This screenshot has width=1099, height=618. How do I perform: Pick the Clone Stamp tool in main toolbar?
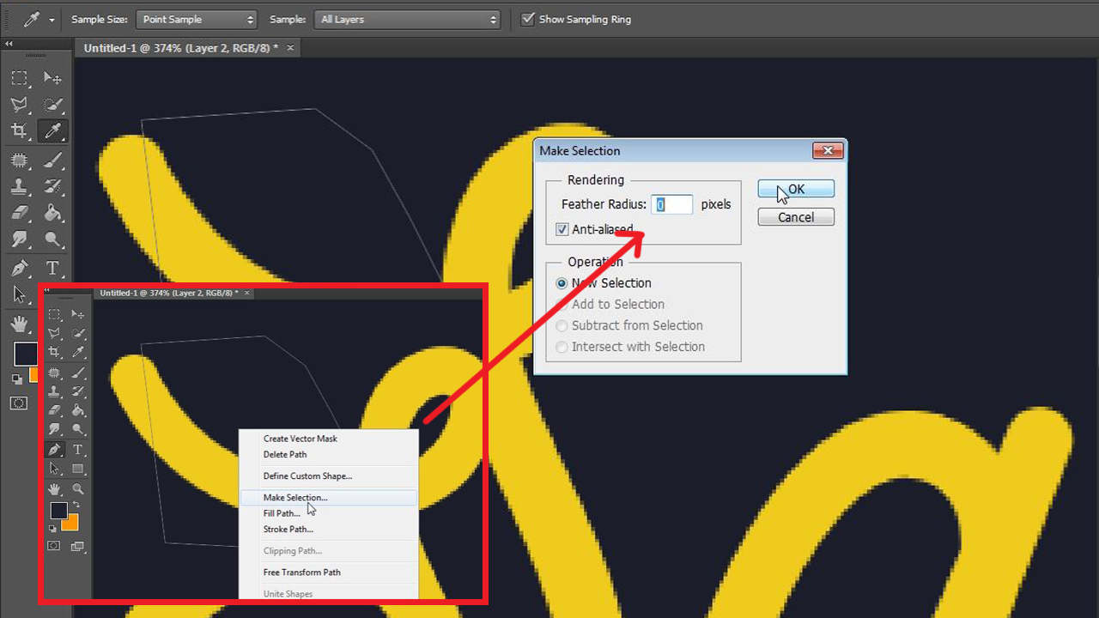[x=19, y=186]
